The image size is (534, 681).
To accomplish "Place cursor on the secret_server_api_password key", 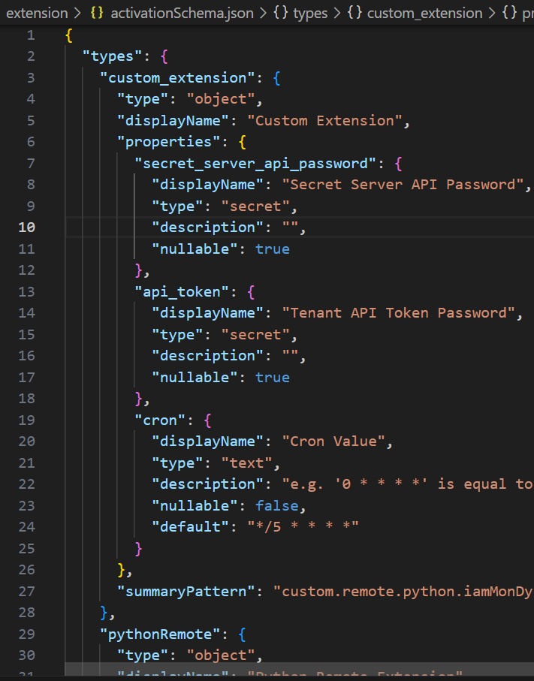I will click(x=259, y=163).
